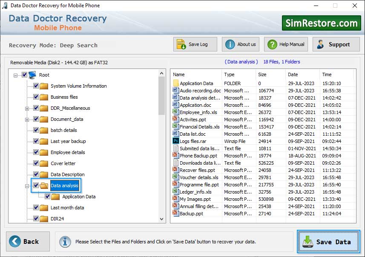This screenshot has width=365, height=257.
Task: Click the app icon in title bar
Action: pos(5,6)
